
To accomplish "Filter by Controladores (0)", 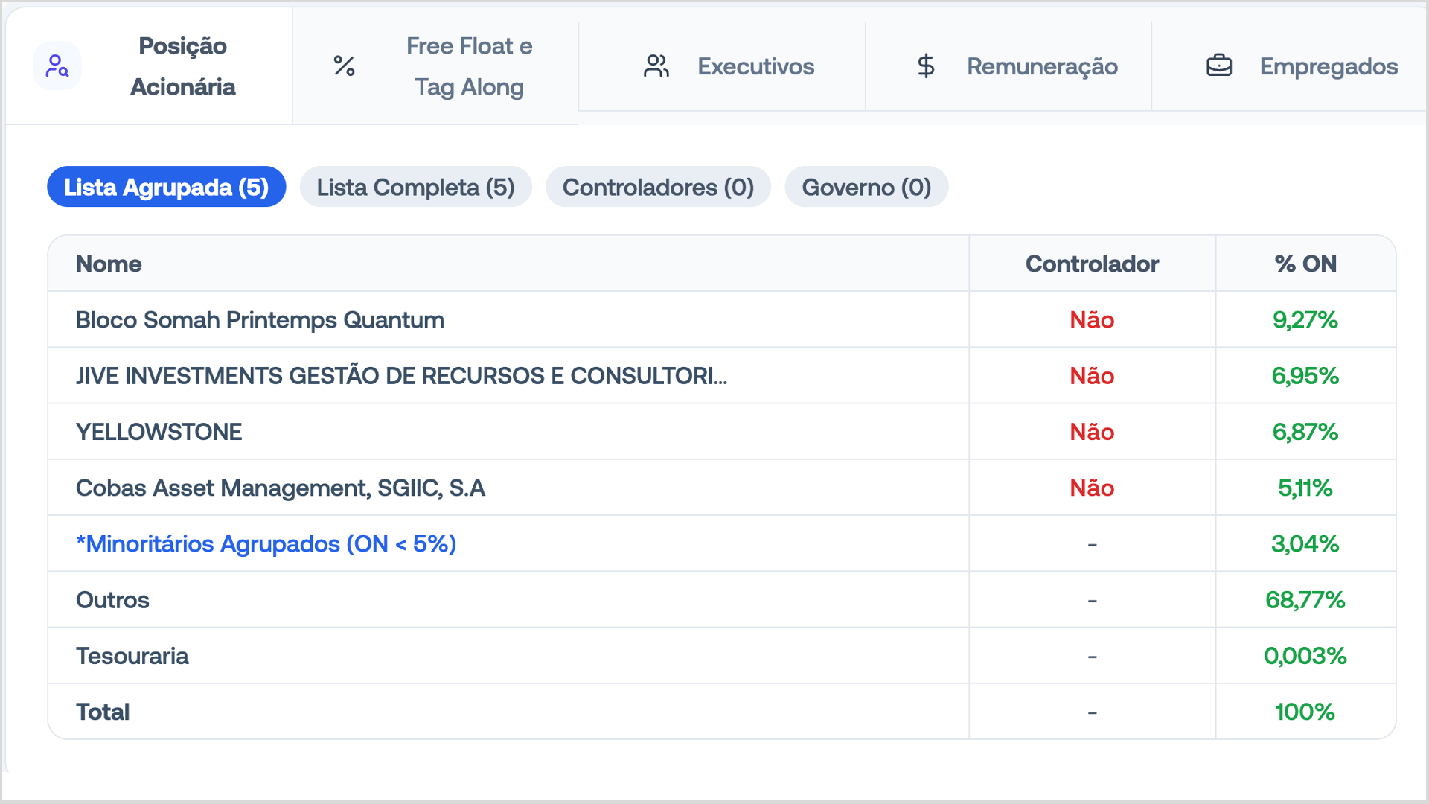I will 659,187.
